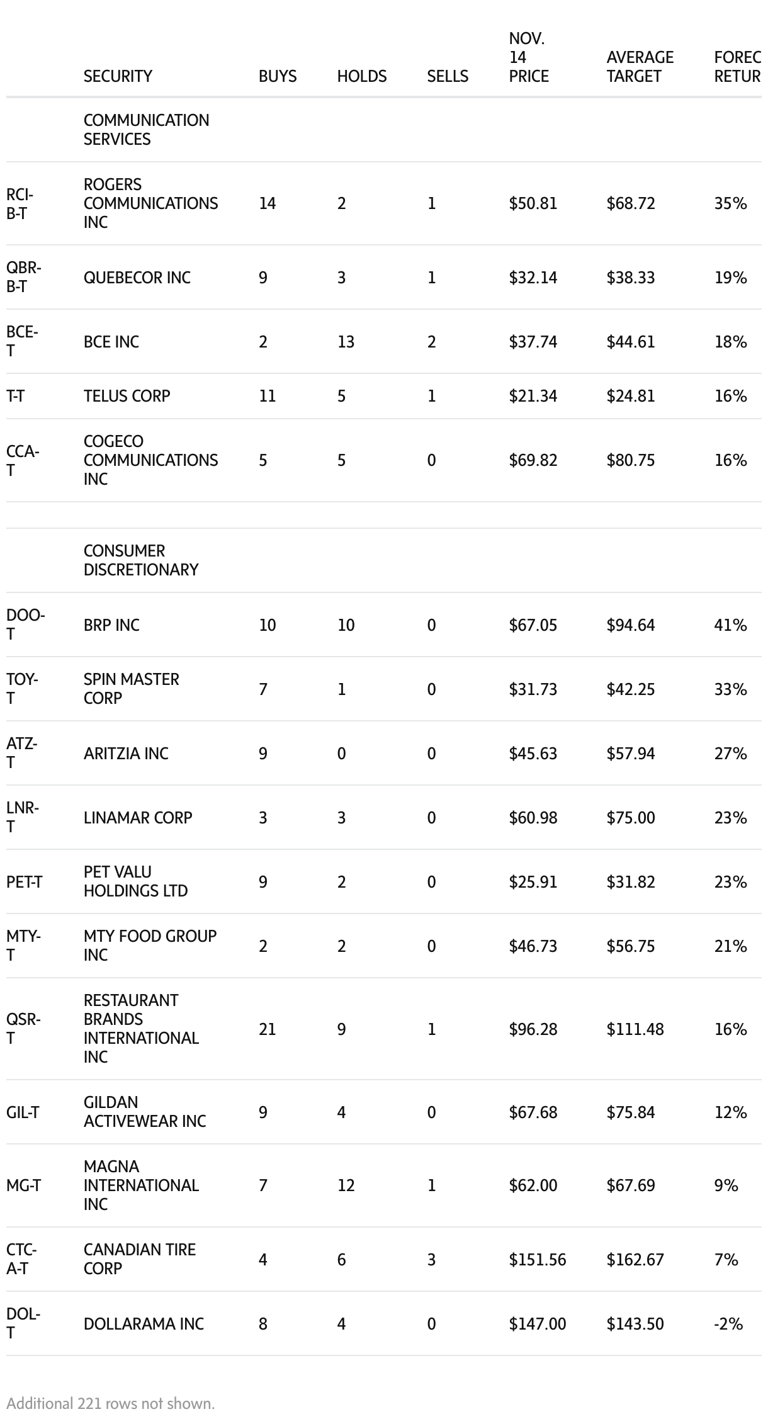Click the BUYS column header
Viewport: 768px width, 1419px height.
point(278,76)
